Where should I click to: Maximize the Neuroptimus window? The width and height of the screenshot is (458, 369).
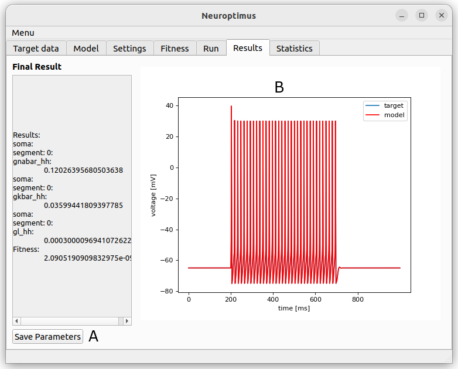(422, 15)
